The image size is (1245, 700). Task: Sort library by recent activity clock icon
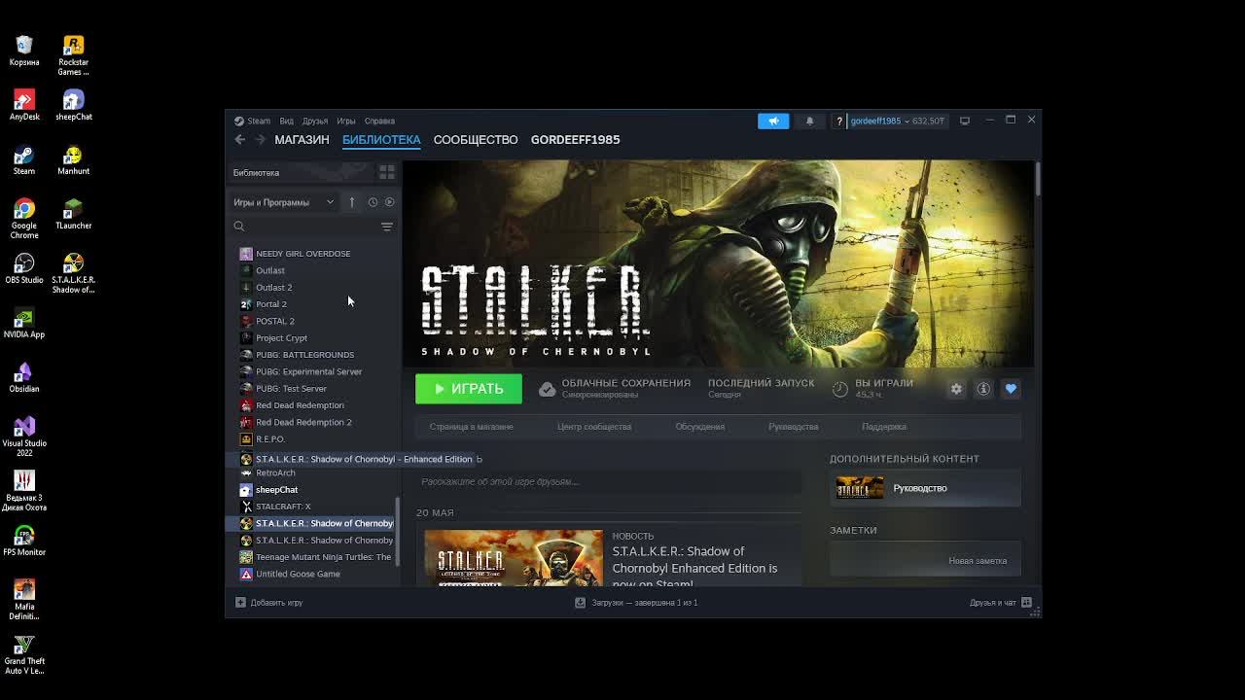373,202
